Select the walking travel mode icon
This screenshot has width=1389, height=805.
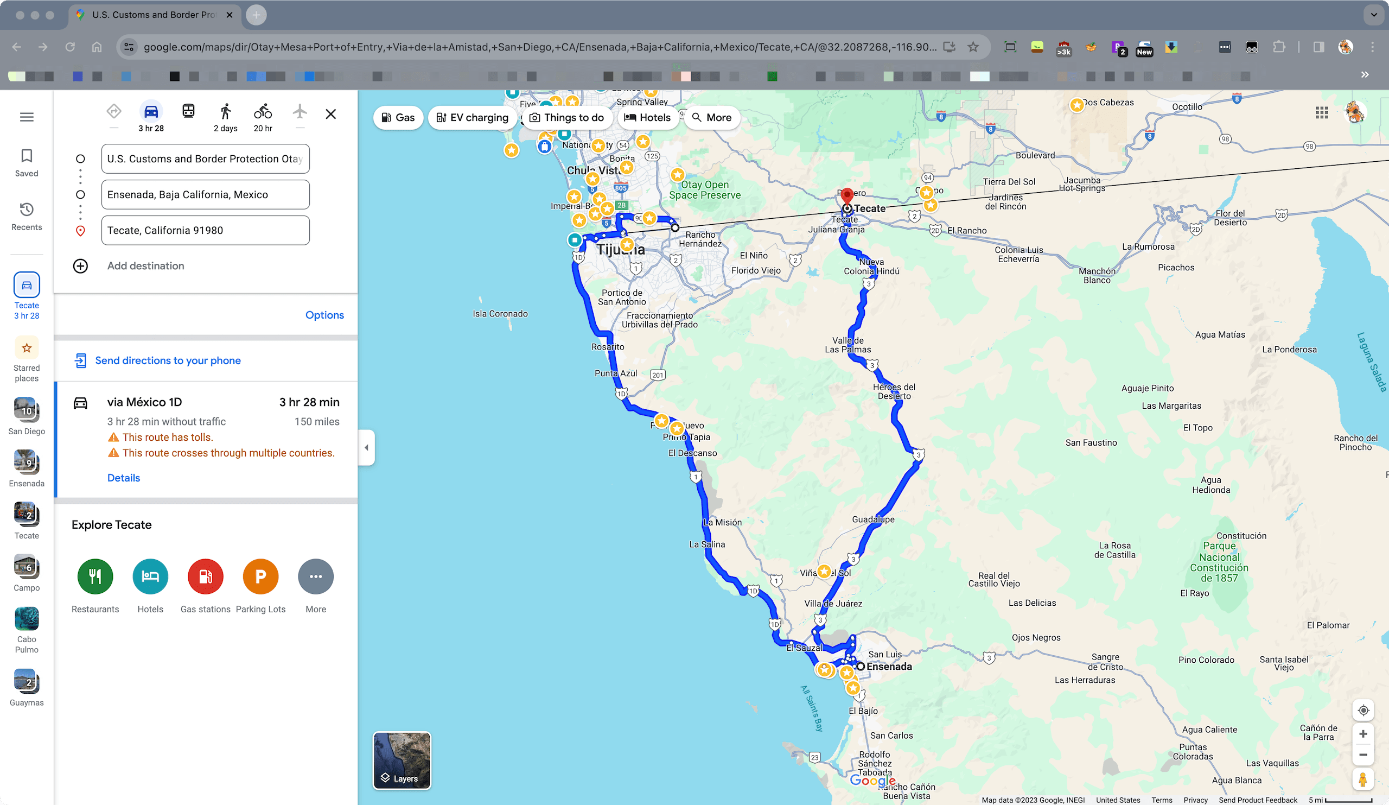click(x=225, y=112)
